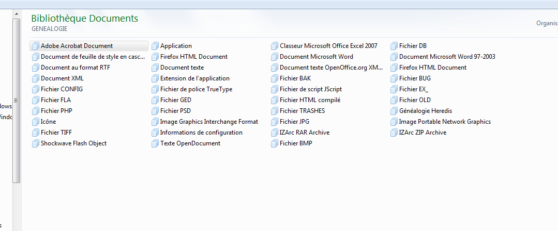Click the Fichier PHP stack icon
The height and width of the screenshot is (231, 558).
[x=35, y=111]
